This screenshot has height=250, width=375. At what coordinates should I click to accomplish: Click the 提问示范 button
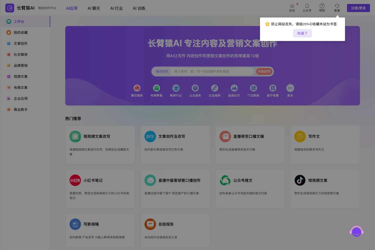(x=162, y=71)
